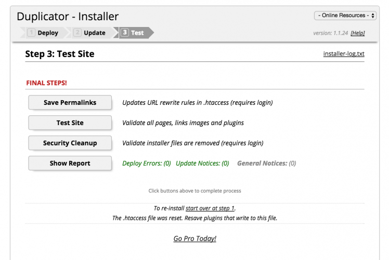
Task: Go to the Deploy step tab
Action: click(44, 33)
